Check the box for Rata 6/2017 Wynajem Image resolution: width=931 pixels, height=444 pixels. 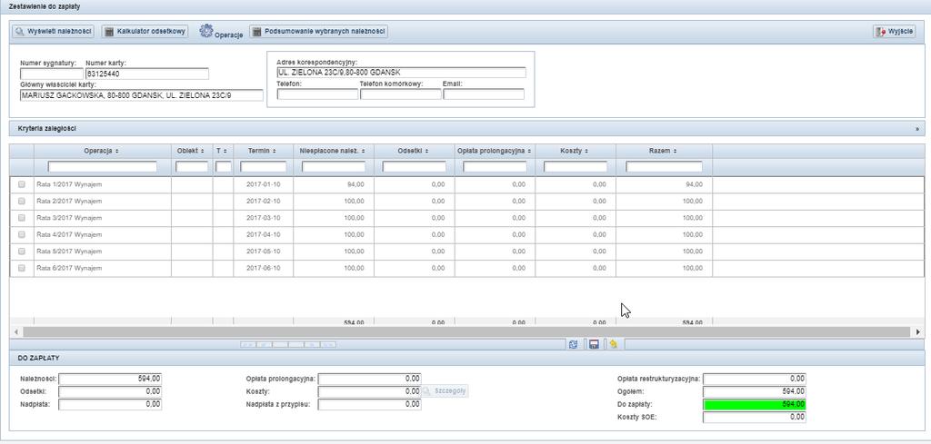click(22, 268)
